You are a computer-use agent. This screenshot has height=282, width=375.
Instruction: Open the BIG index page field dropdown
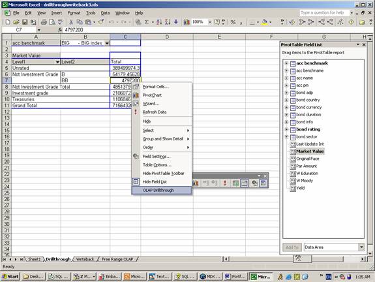click(107, 43)
